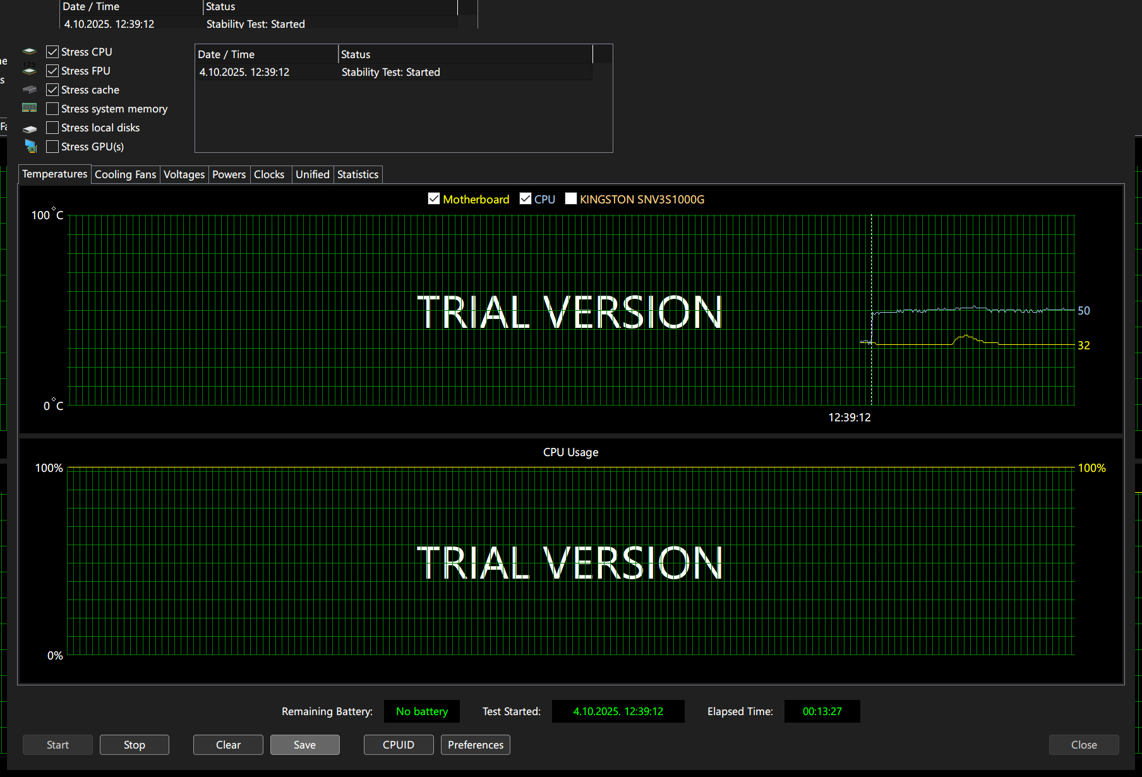Click the RAM module icon beside Stress system memory
This screenshot has width=1142, height=777.
tap(30, 108)
